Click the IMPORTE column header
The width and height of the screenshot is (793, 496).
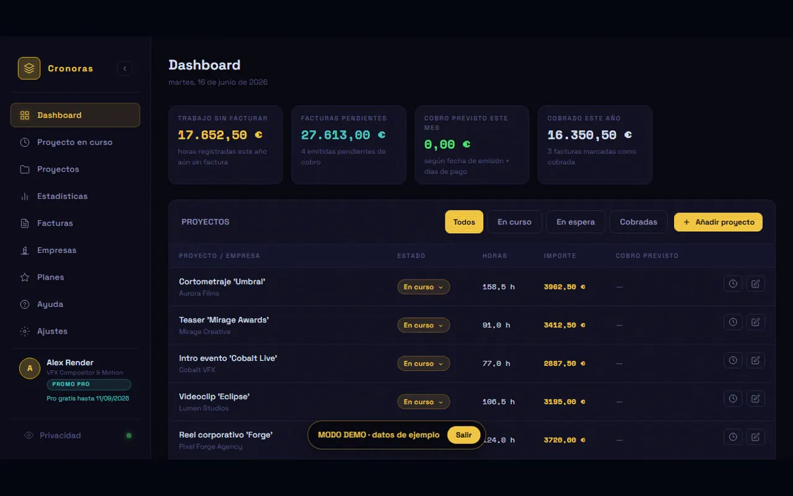[560, 255]
